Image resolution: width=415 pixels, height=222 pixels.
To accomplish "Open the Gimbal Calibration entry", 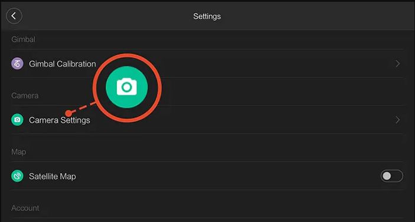I will pyautogui.click(x=207, y=64).
